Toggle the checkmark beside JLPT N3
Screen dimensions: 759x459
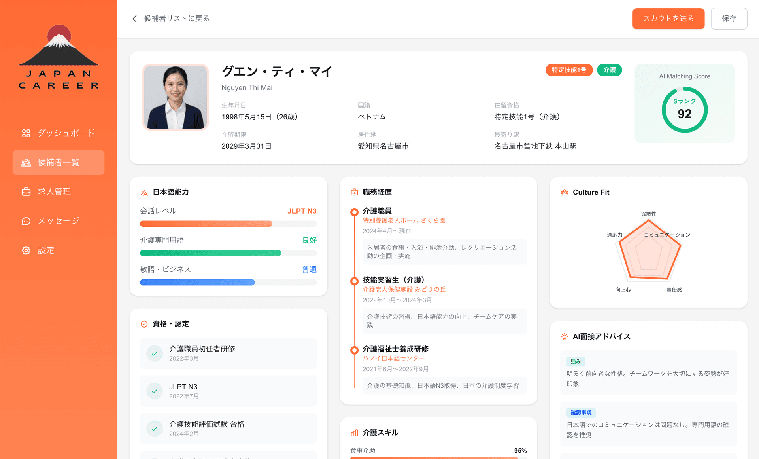(155, 391)
